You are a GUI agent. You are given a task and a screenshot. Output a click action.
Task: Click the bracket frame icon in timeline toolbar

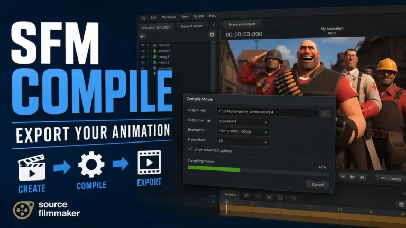tap(280, 197)
